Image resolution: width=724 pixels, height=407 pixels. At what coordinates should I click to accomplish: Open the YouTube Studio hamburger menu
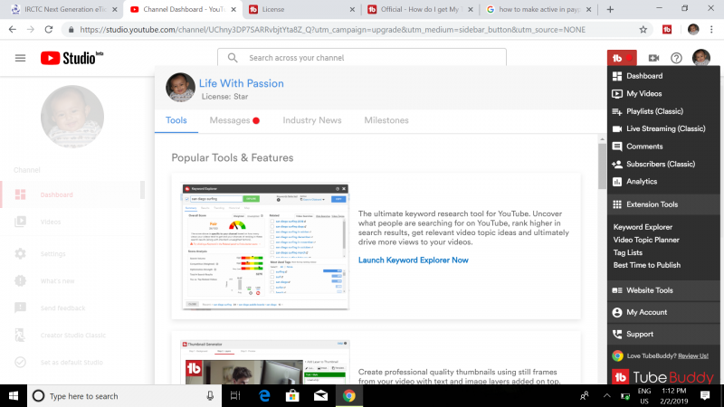tap(20, 58)
